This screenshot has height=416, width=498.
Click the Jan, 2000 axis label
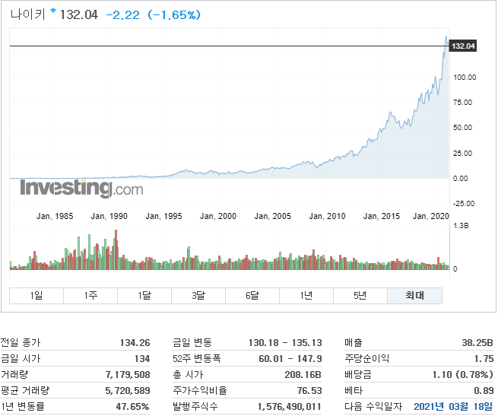[x=218, y=216]
